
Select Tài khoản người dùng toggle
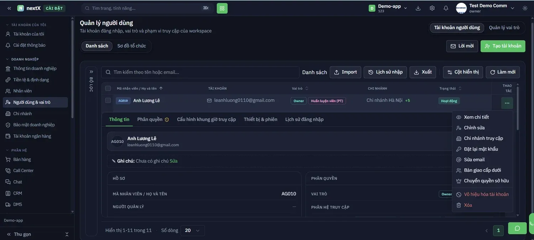457,28
